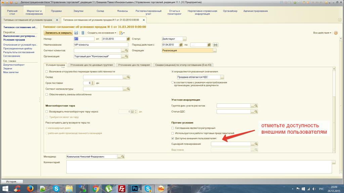Open the magnifier lookup for Организация
344x193 pixels.
[x=127, y=56]
